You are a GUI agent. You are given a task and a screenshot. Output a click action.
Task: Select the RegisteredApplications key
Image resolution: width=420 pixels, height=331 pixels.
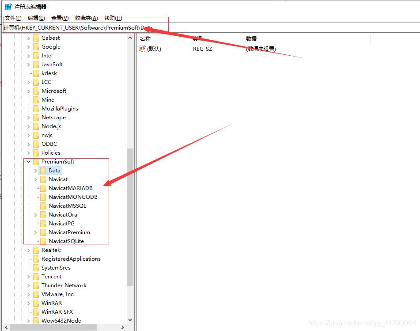71,259
